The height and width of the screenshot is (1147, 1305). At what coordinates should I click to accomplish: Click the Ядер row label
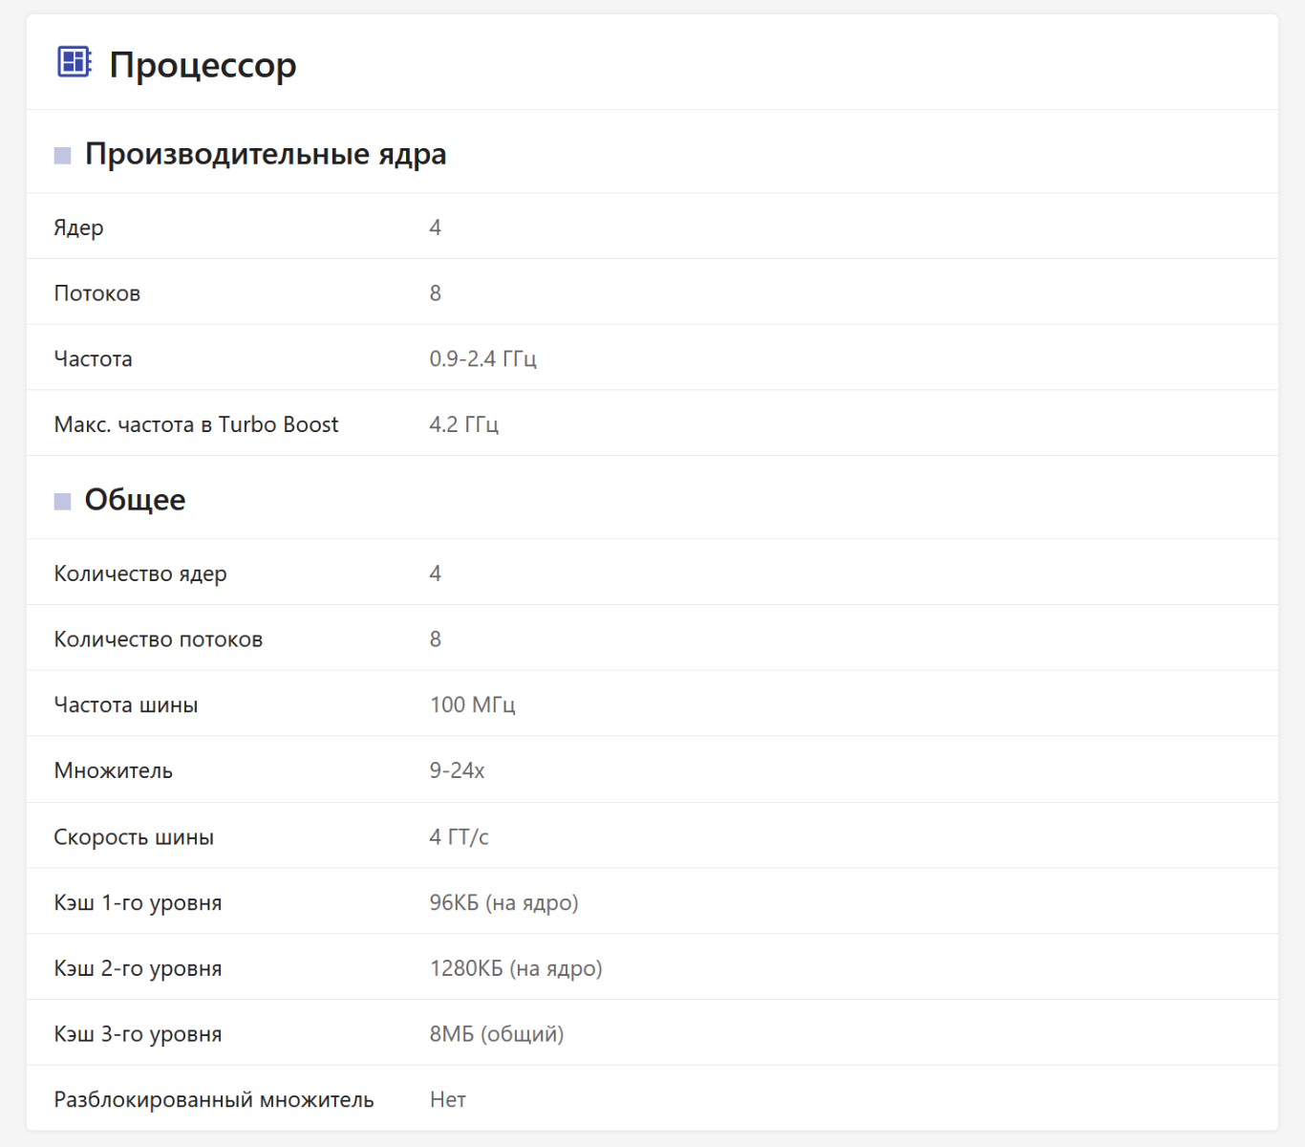pyautogui.click(x=78, y=227)
